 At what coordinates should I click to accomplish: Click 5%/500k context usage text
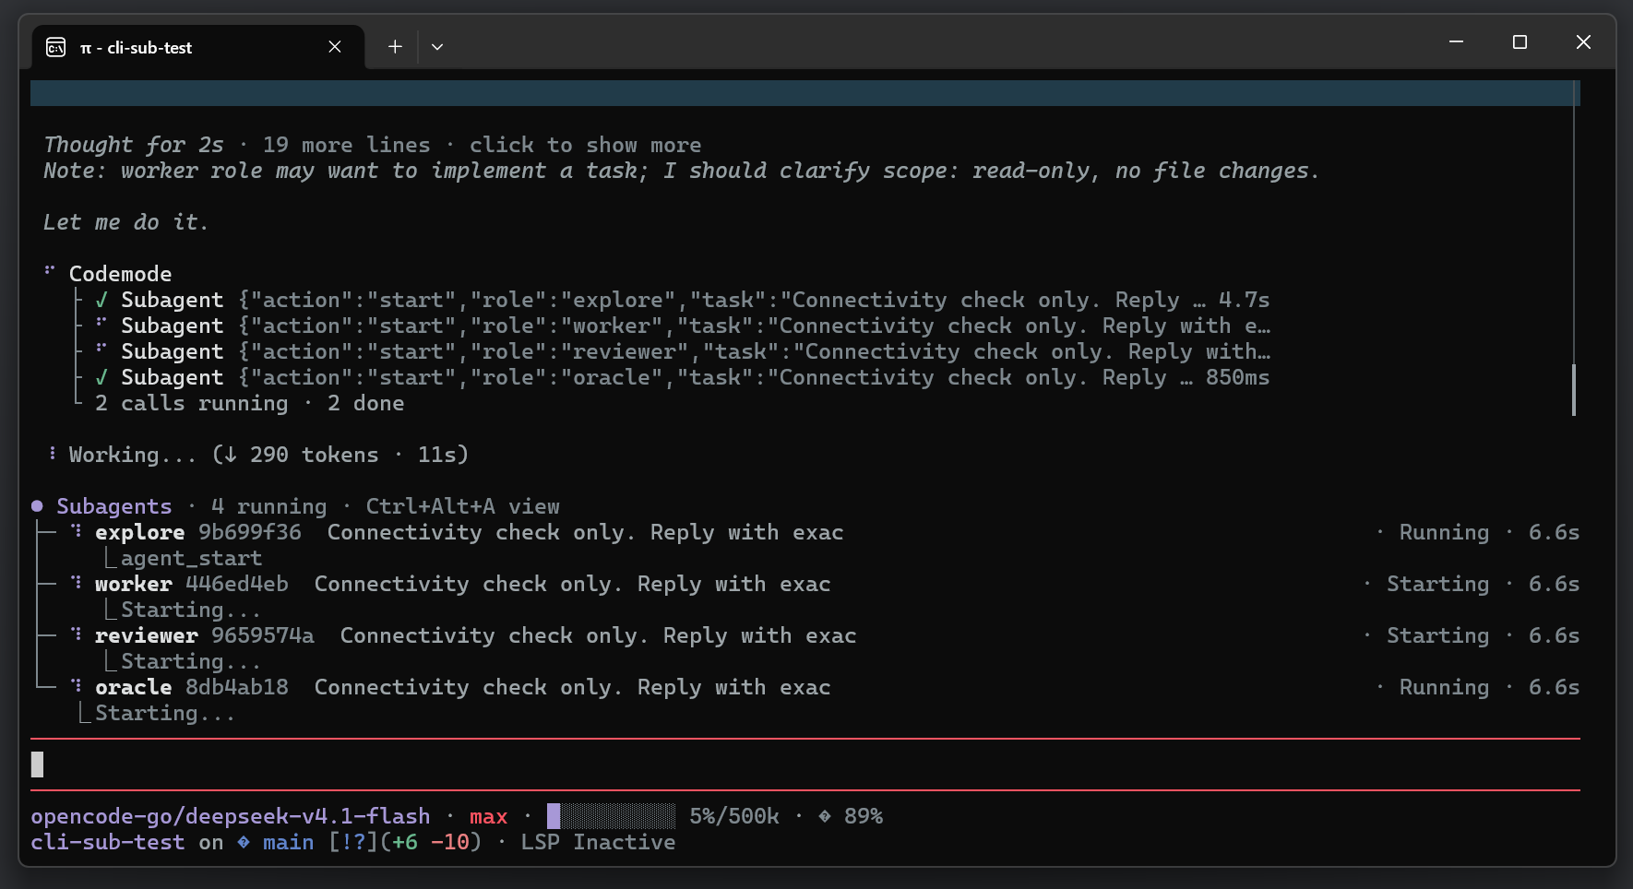coord(734,816)
